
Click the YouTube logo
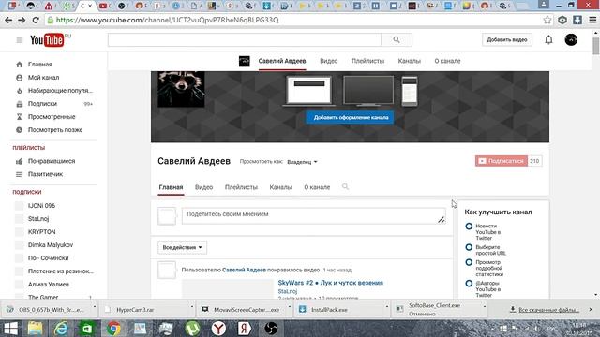tap(47, 40)
